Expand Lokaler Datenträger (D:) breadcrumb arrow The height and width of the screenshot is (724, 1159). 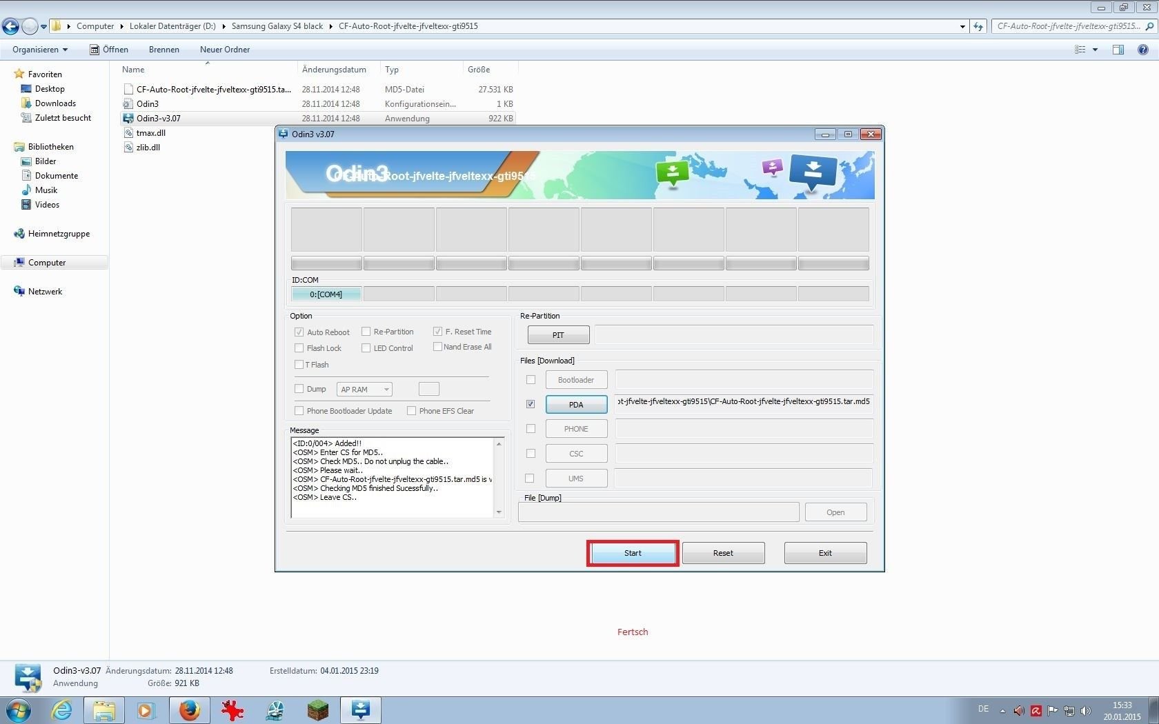tap(224, 26)
